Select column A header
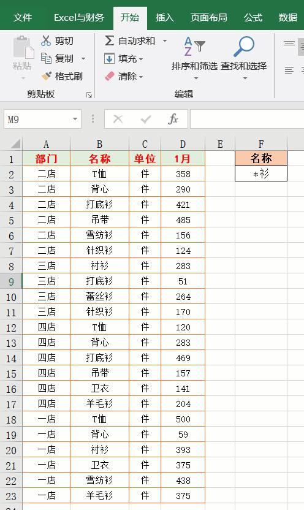Image resolution: width=304 pixels, height=510 pixels. click(x=46, y=144)
